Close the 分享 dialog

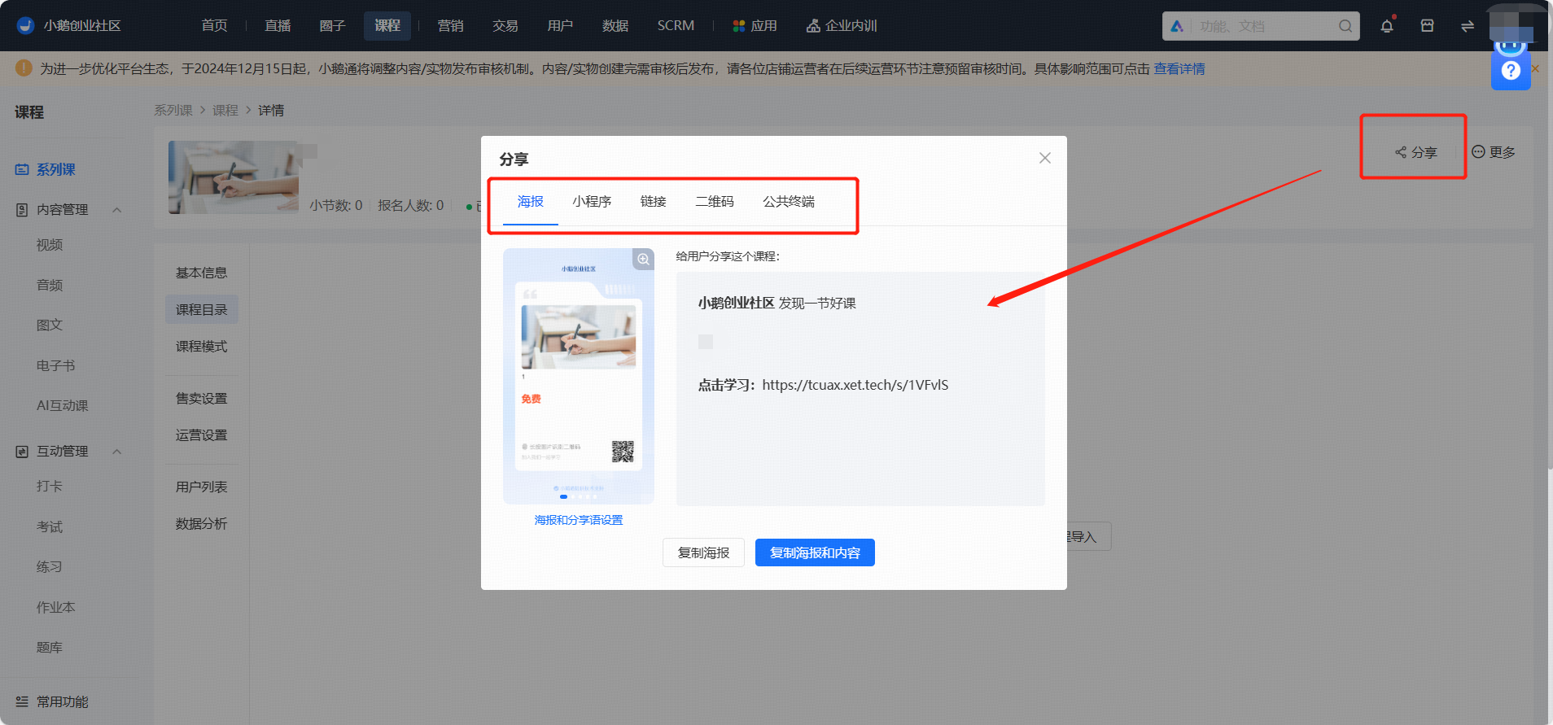point(1045,158)
